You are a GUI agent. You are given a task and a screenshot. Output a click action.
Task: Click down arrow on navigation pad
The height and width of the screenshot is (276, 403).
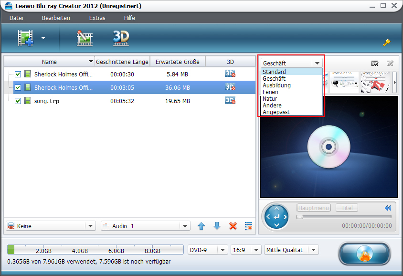click(x=276, y=225)
